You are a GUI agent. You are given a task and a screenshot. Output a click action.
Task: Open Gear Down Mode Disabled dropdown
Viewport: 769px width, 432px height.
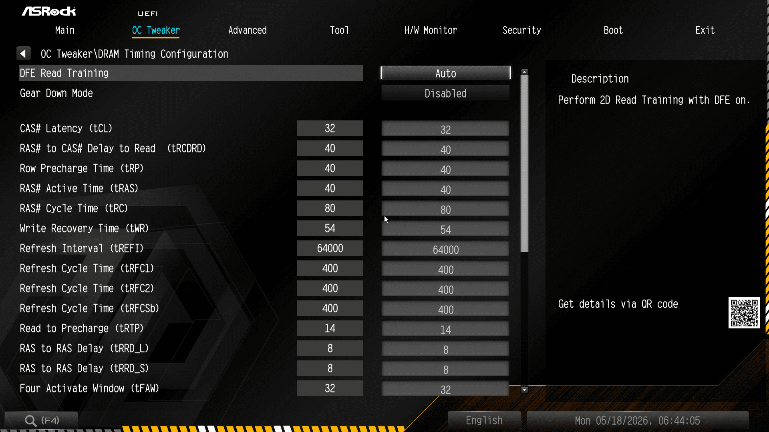[x=445, y=93]
